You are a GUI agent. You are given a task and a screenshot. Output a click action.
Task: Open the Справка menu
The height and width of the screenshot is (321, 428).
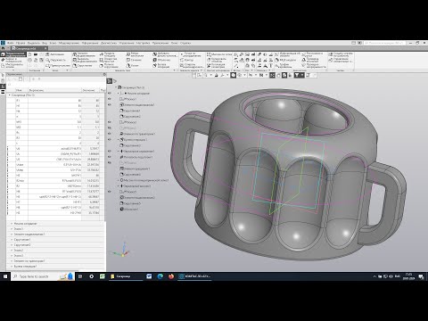[185, 43]
